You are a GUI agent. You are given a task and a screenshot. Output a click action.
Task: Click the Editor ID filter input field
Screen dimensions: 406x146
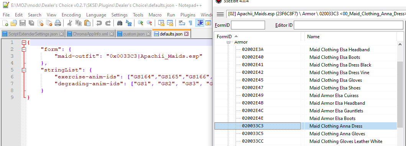[348, 25]
